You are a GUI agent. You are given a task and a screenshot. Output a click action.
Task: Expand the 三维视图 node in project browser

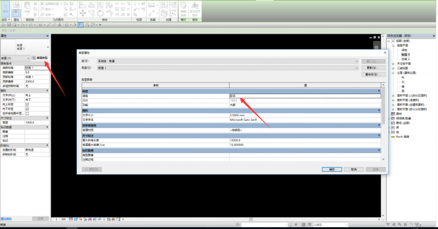[393, 68]
